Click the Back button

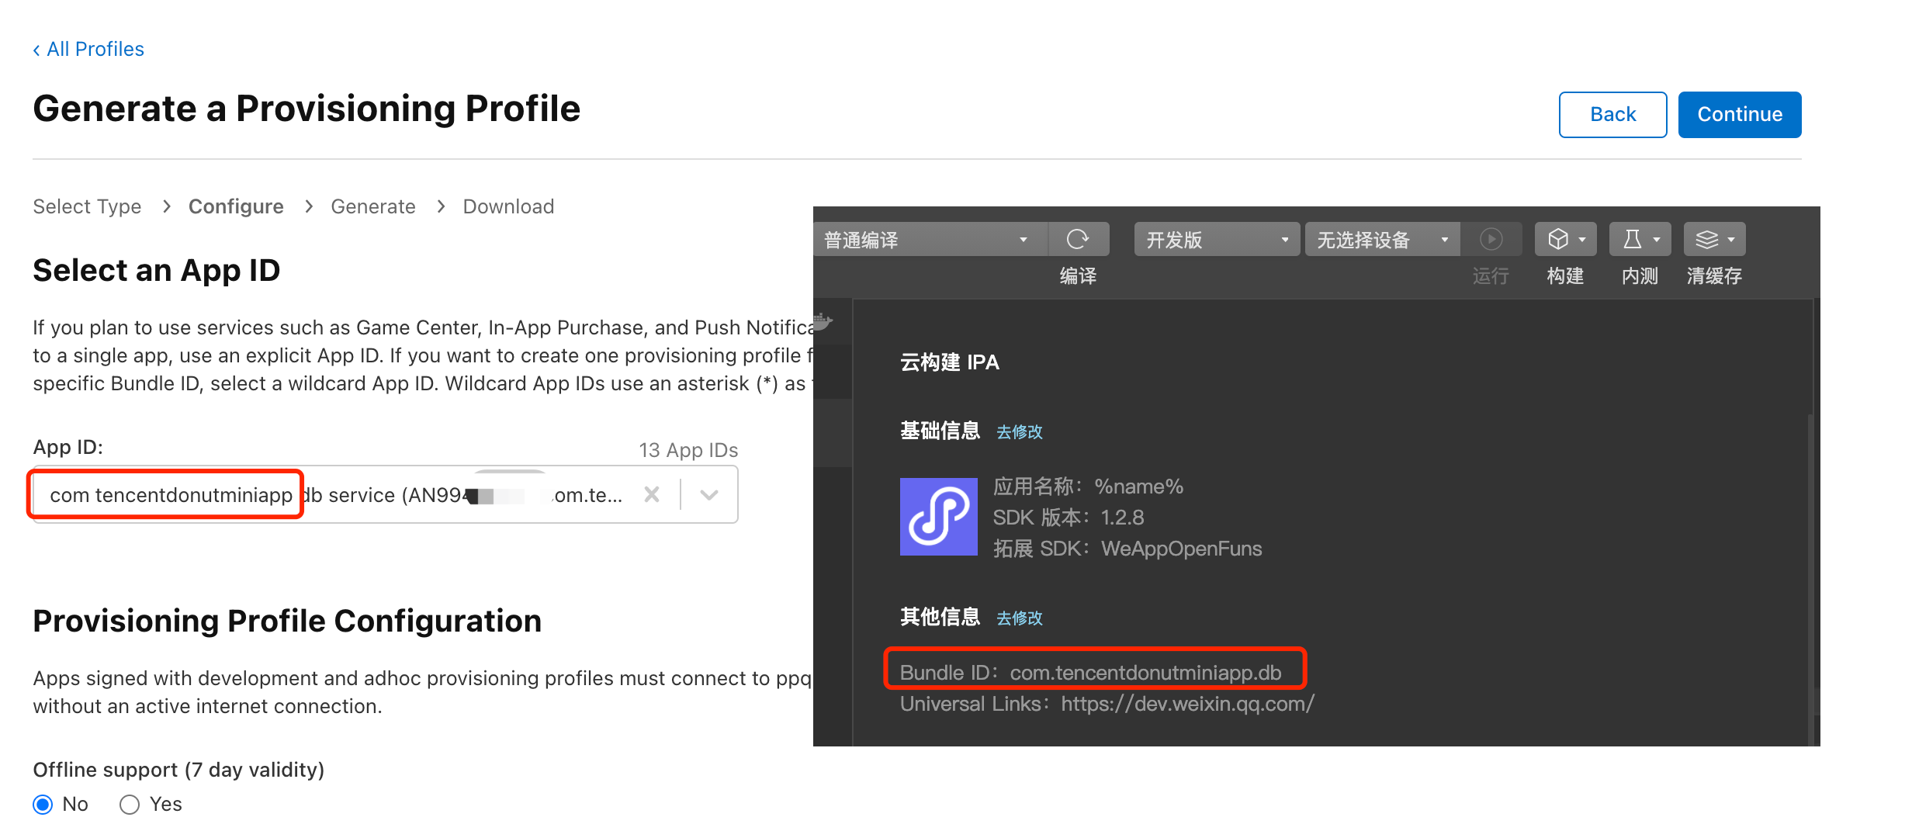[1612, 115]
